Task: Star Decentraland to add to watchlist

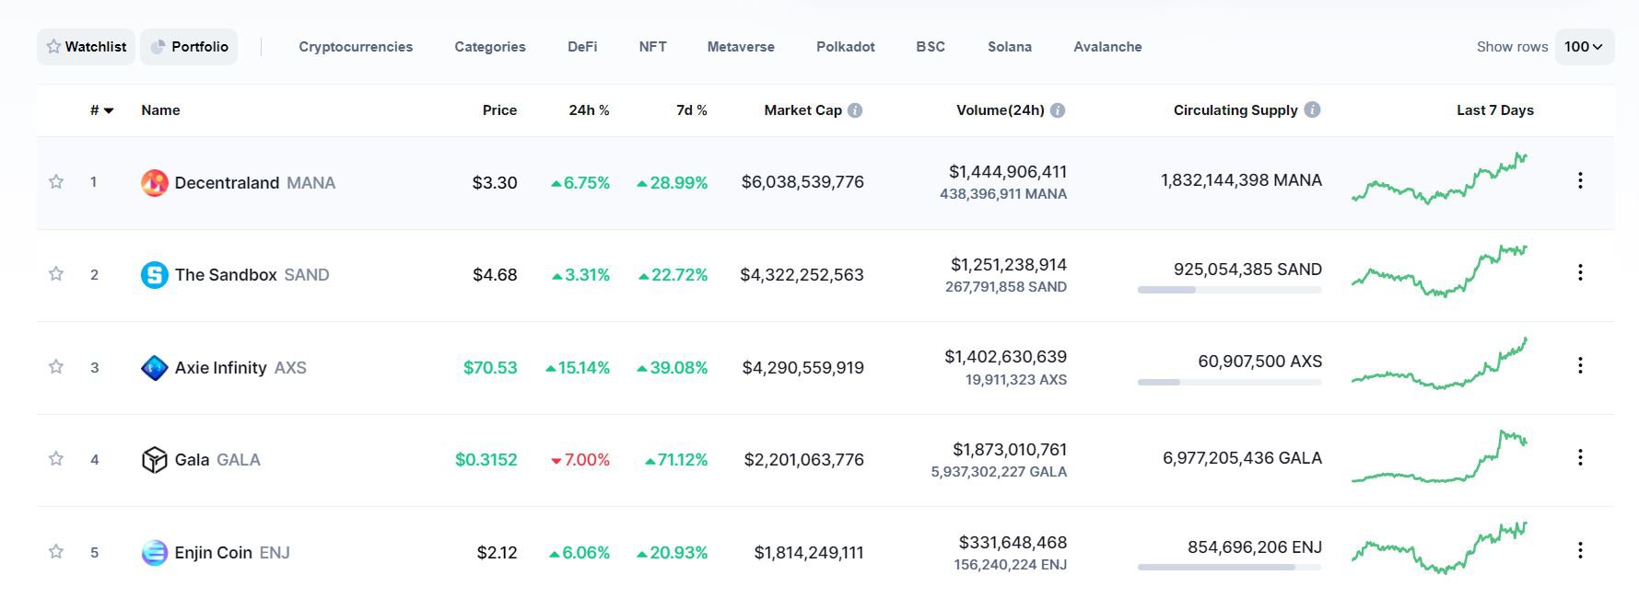Action: click(56, 181)
